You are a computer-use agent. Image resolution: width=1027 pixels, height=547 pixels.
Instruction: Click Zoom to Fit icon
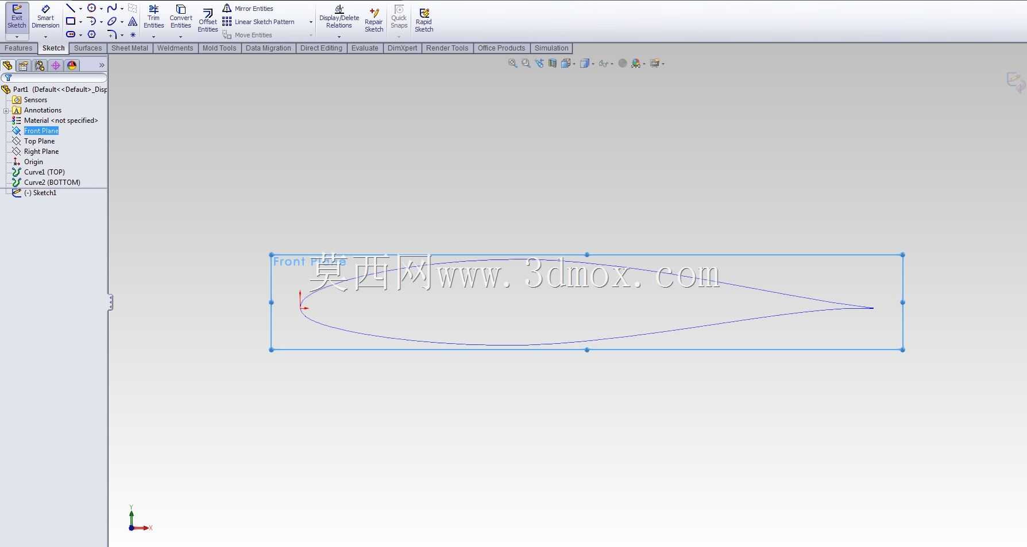pos(512,63)
